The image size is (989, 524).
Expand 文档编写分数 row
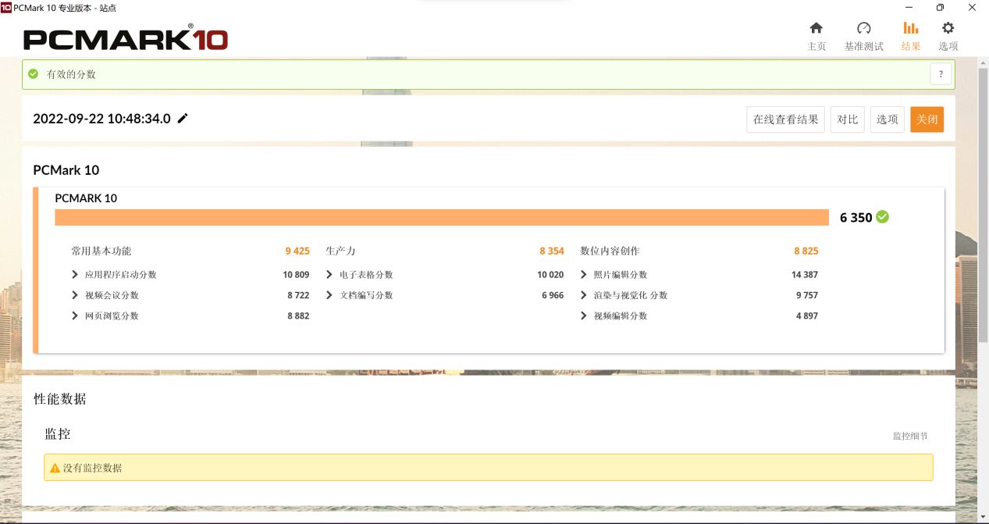click(329, 295)
